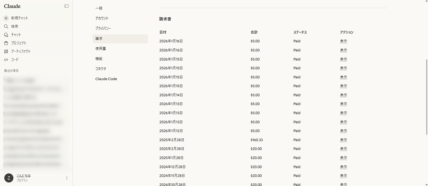Click the page vertical scrollbar thumb
This screenshot has width=428, height=186.
click(x=426, y=97)
